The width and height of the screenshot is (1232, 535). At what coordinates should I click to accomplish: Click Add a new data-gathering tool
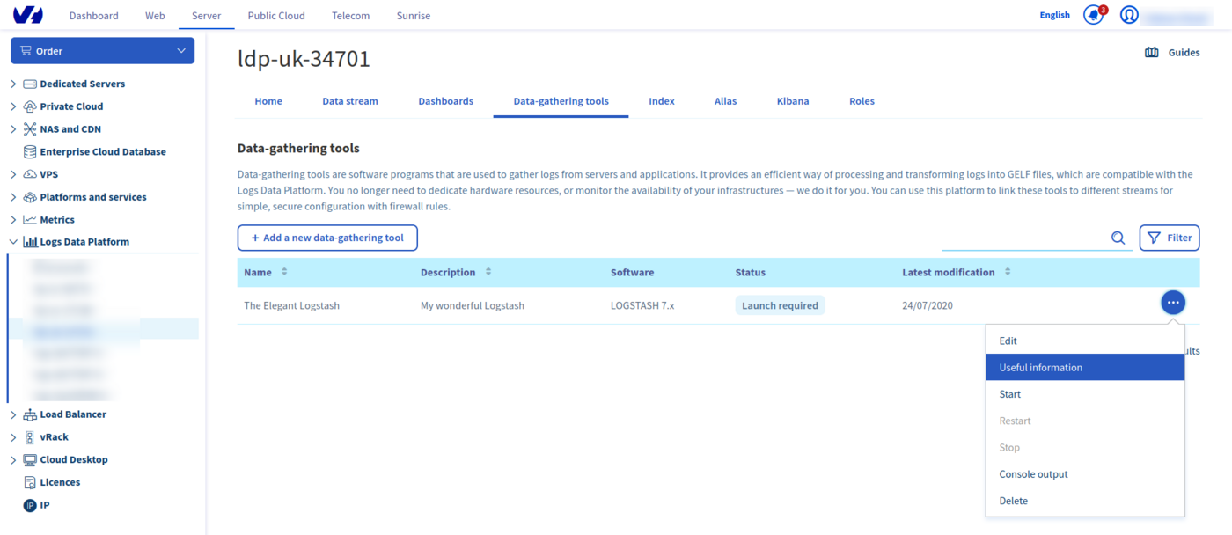tap(327, 238)
